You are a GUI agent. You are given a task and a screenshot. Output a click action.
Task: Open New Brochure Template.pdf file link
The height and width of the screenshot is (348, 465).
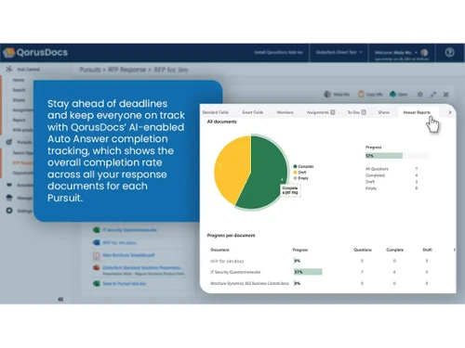[x=128, y=255]
